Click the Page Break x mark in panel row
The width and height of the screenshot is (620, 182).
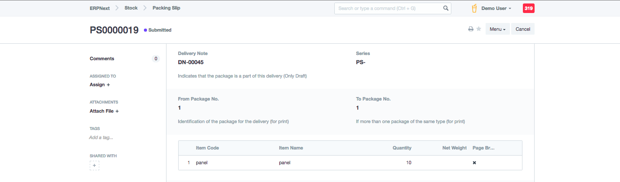(474, 163)
